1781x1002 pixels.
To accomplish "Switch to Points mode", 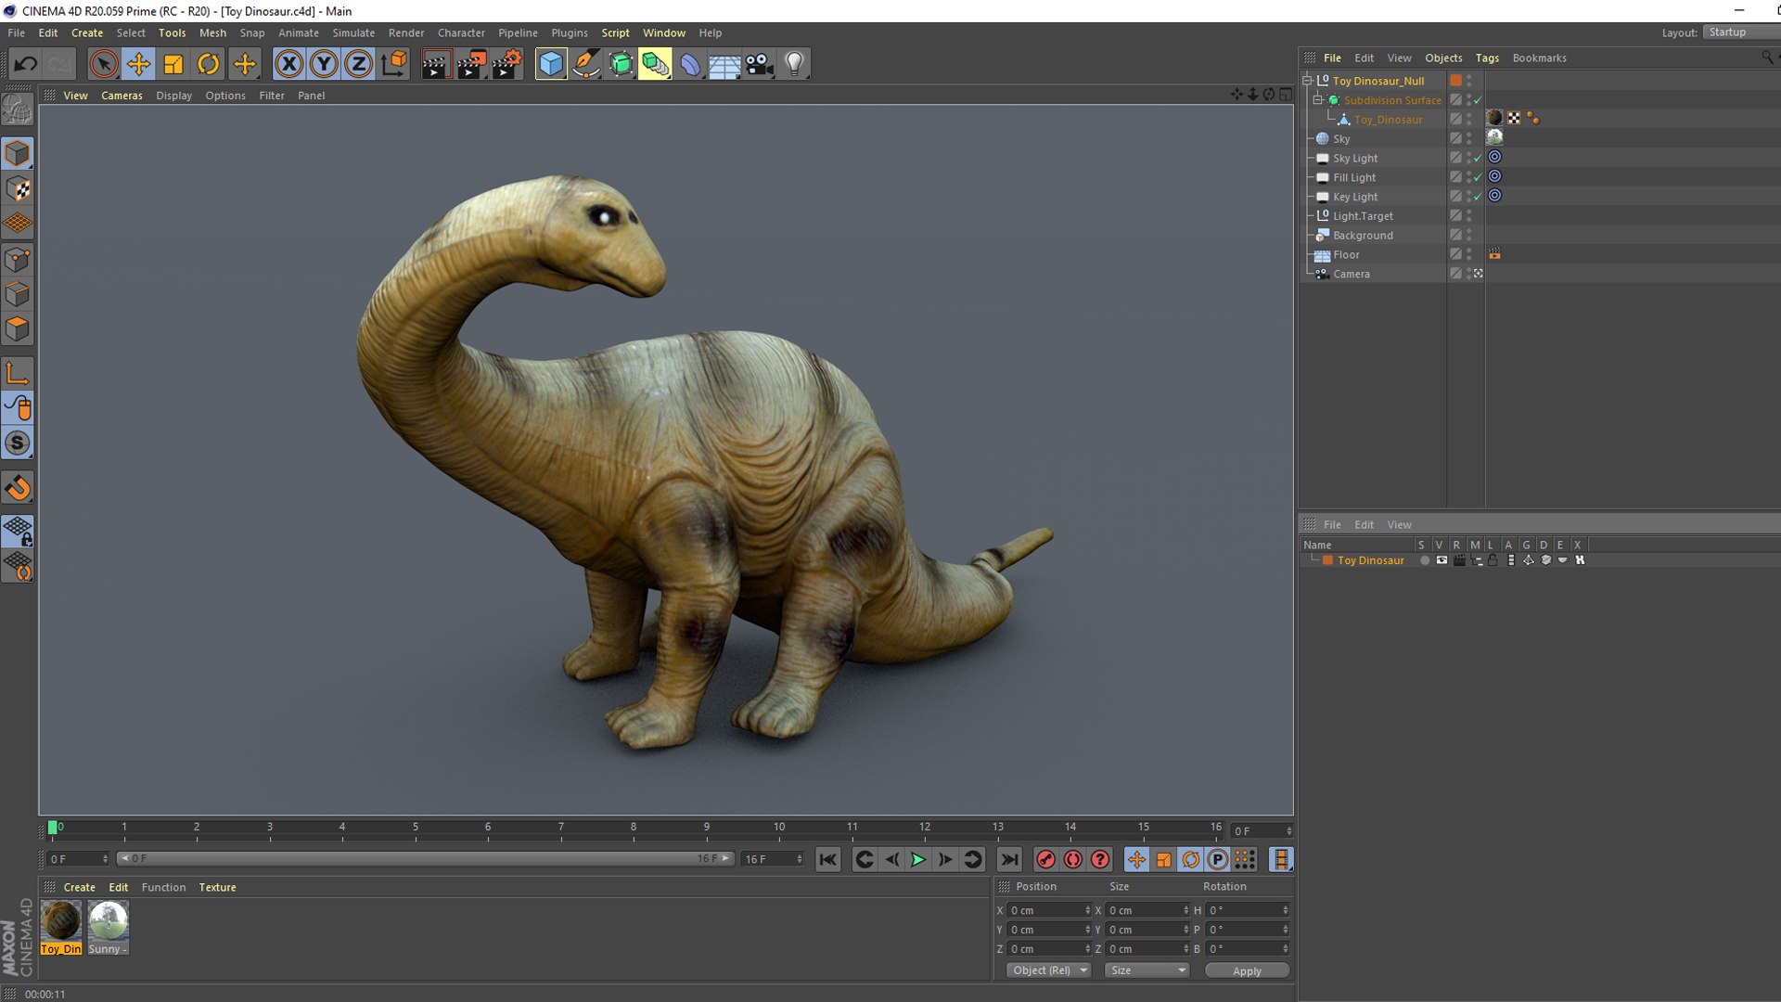I will click(x=18, y=260).
